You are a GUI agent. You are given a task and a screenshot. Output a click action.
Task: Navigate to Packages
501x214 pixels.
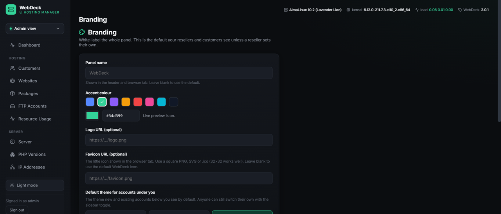coord(35,94)
